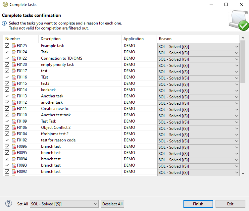
Task: Click the task icon next to F0125
Action: pos(14,46)
